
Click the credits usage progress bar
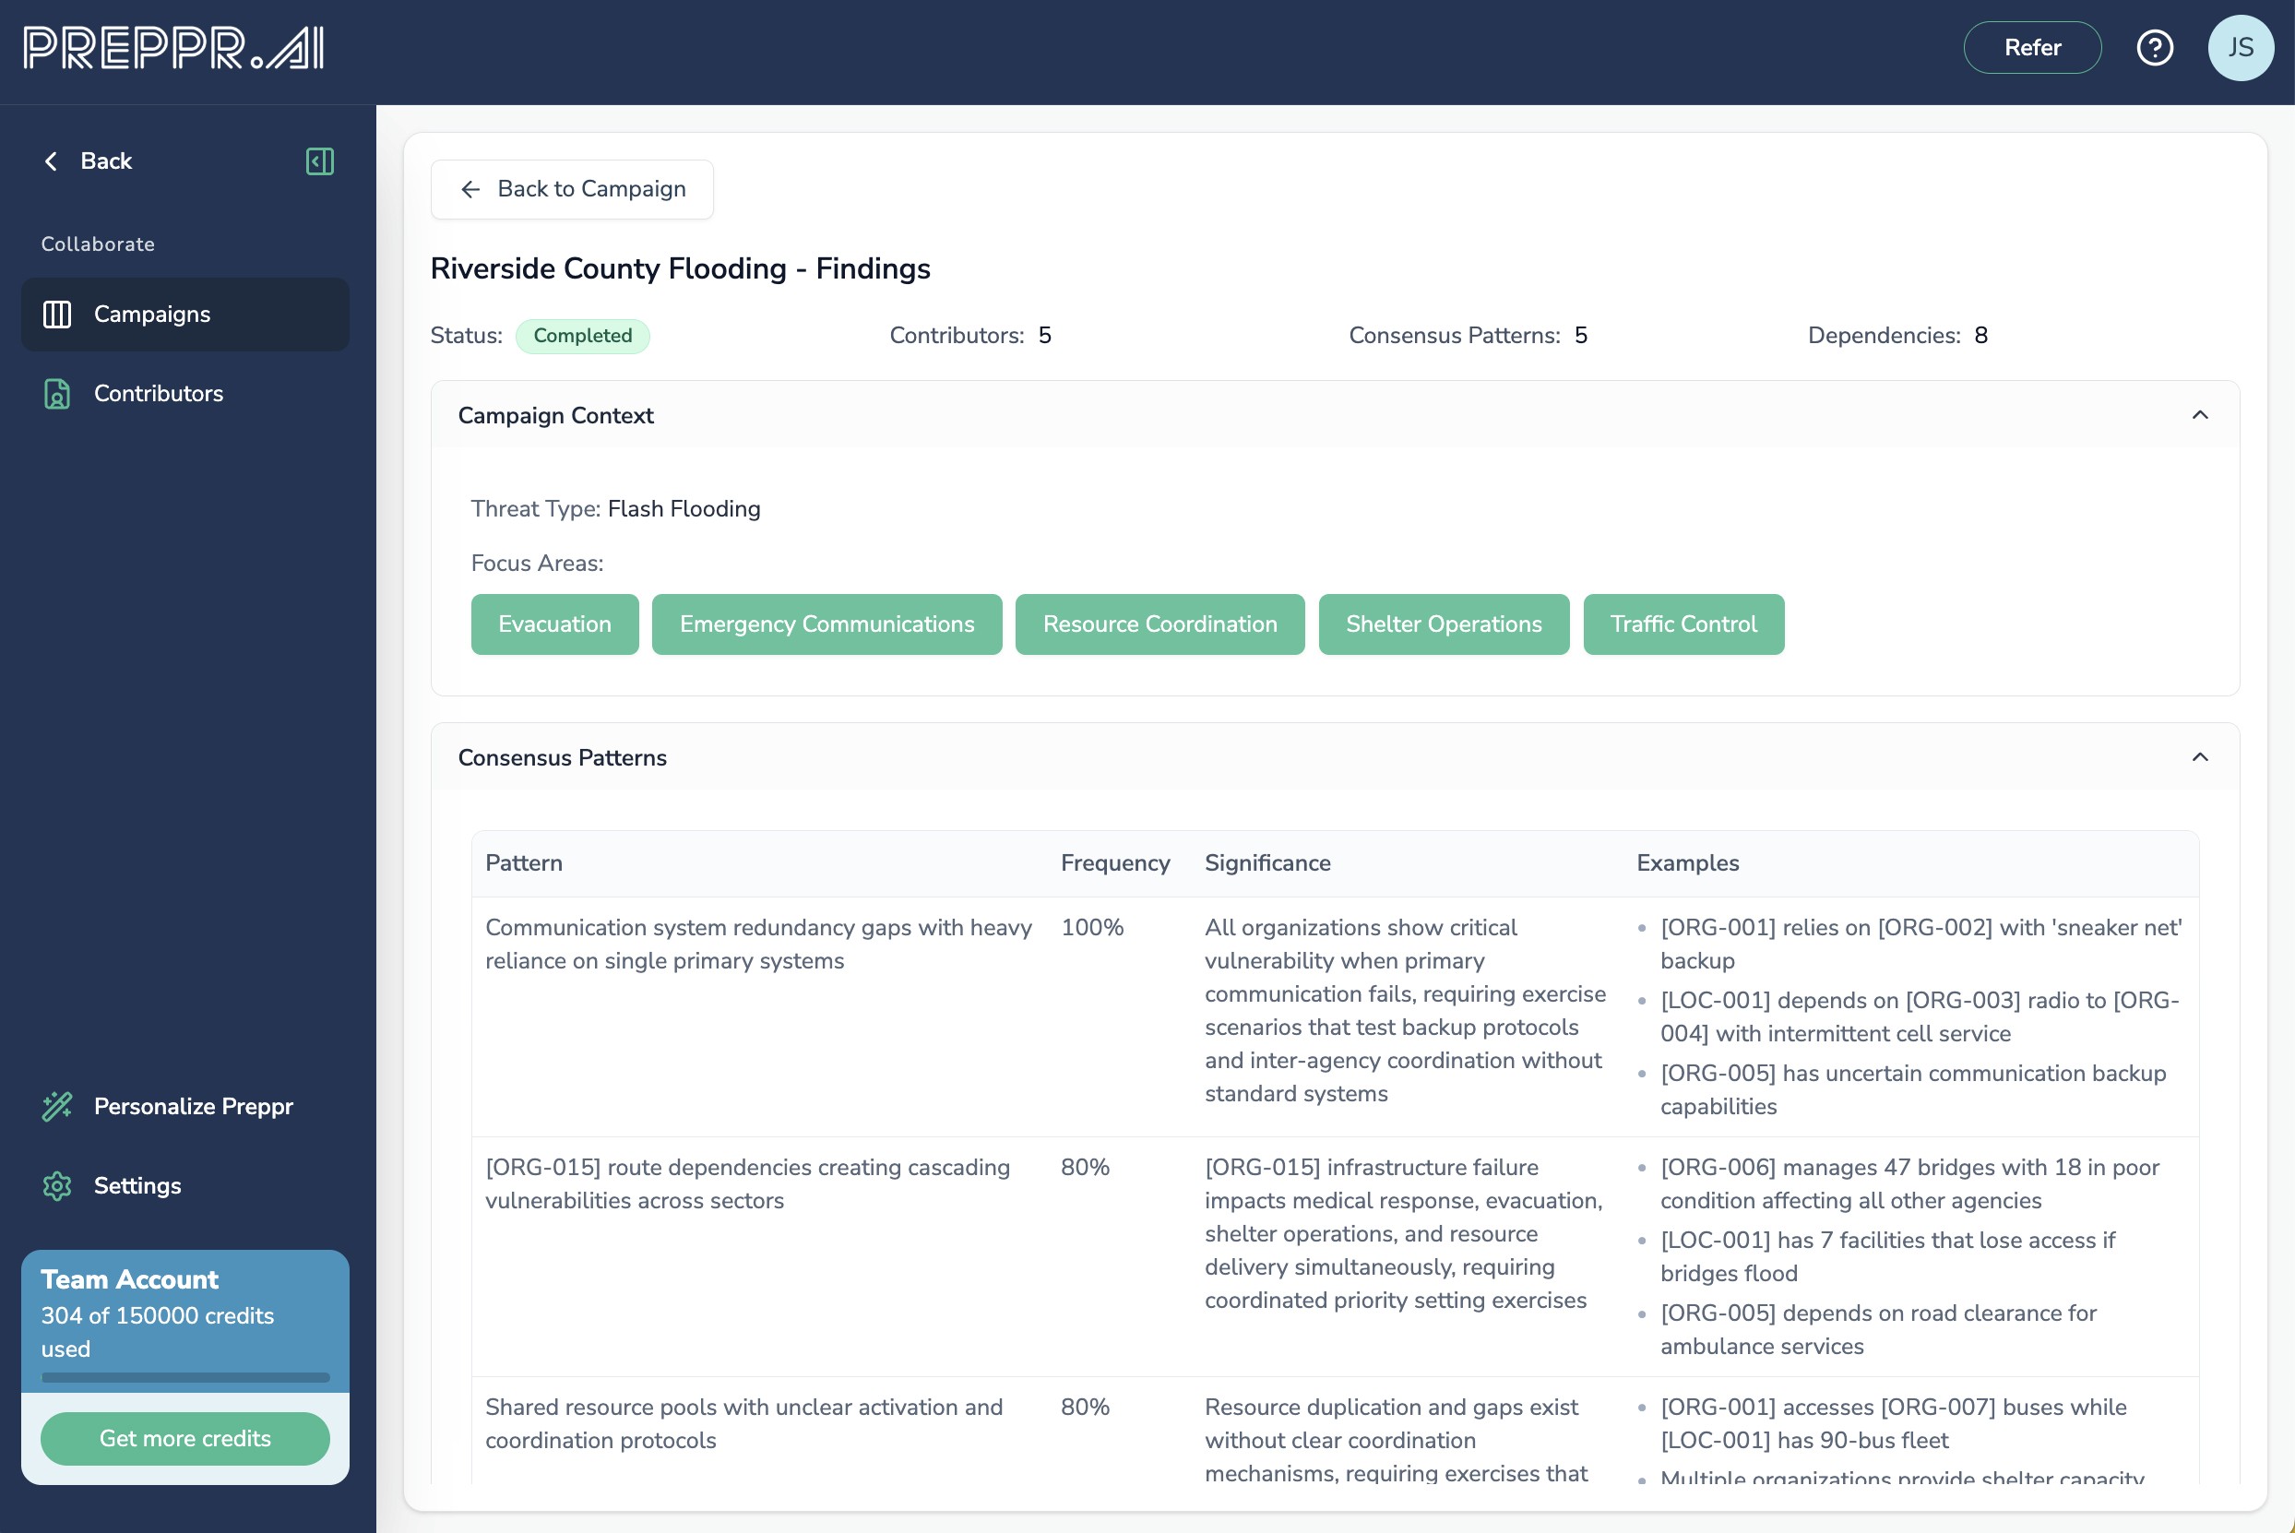tap(184, 1379)
